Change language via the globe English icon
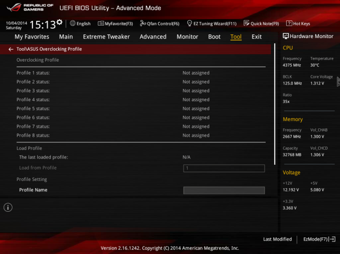 [80, 23]
